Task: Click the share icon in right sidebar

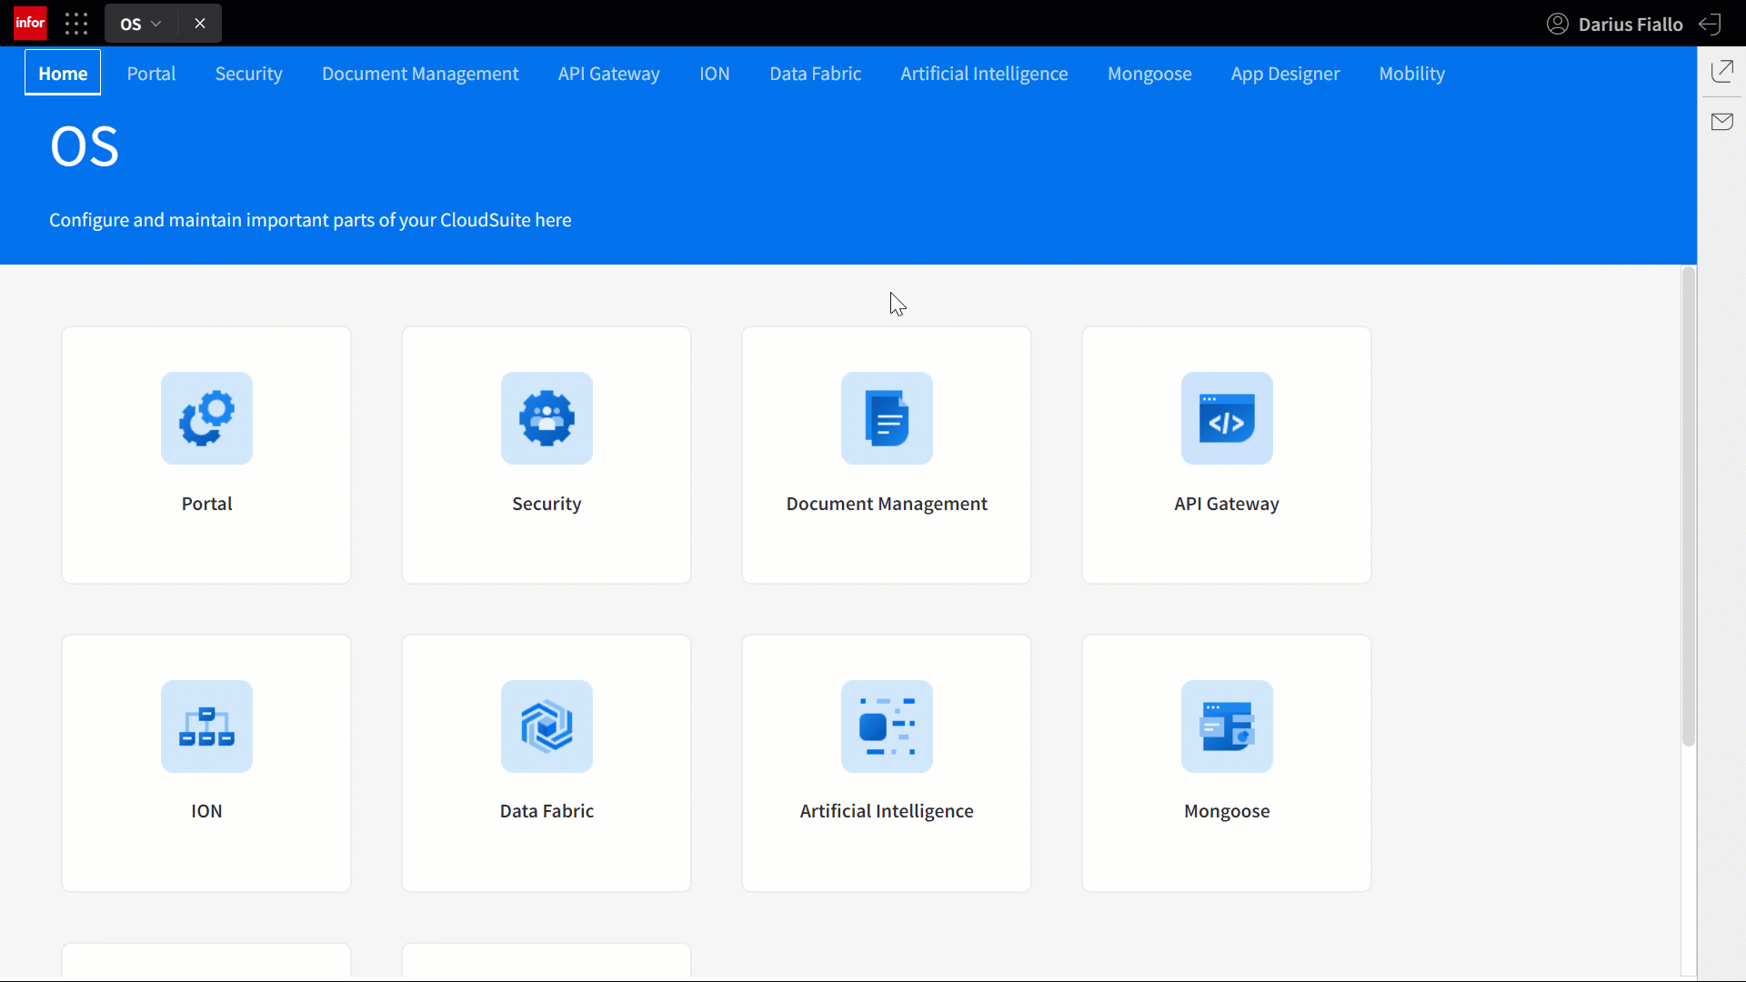Action: pos(1722,71)
